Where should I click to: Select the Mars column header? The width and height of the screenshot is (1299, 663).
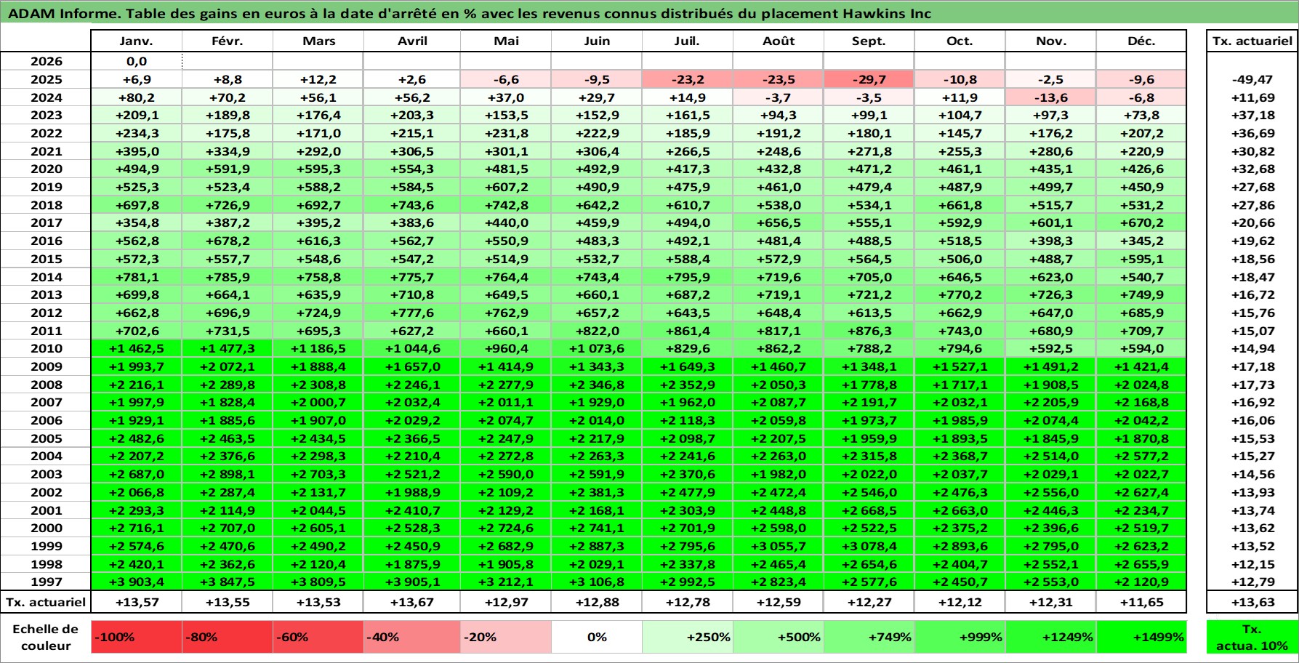[x=318, y=41]
